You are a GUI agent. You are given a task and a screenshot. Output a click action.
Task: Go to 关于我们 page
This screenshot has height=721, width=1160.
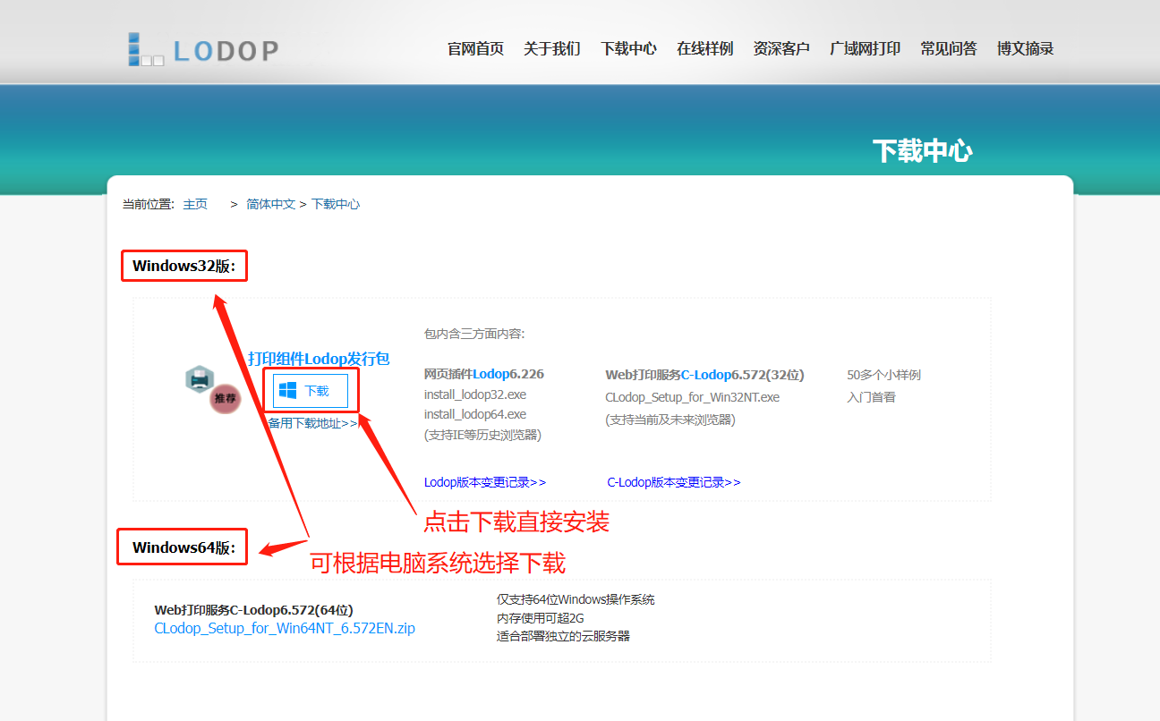tap(551, 49)
